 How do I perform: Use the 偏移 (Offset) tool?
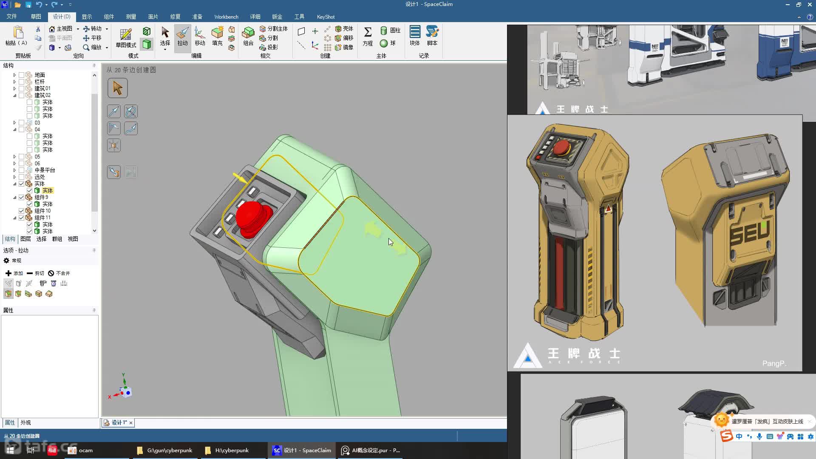344,38
